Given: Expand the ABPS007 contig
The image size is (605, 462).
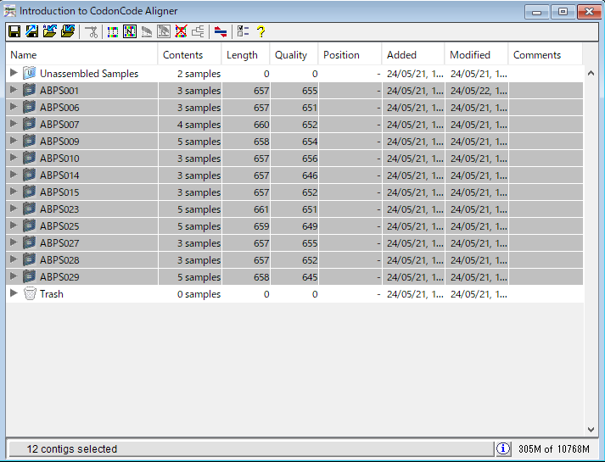Looking at the screenshot, I should (14, 125).
